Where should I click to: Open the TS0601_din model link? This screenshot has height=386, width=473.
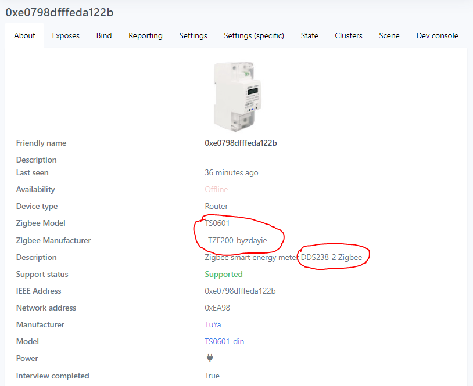pyautogui.click(x=224, y=341)
